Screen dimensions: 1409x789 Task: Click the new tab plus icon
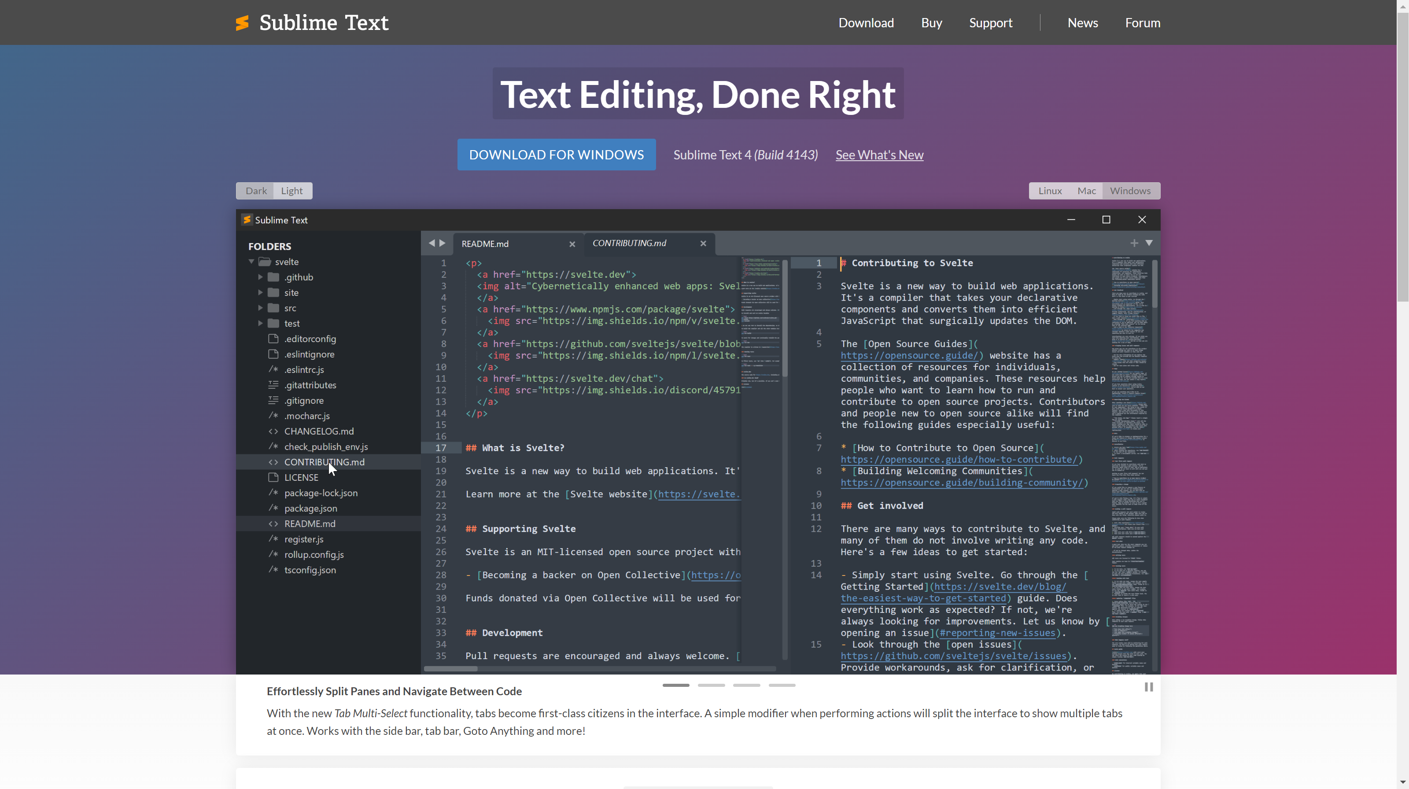coord(1134,243)
